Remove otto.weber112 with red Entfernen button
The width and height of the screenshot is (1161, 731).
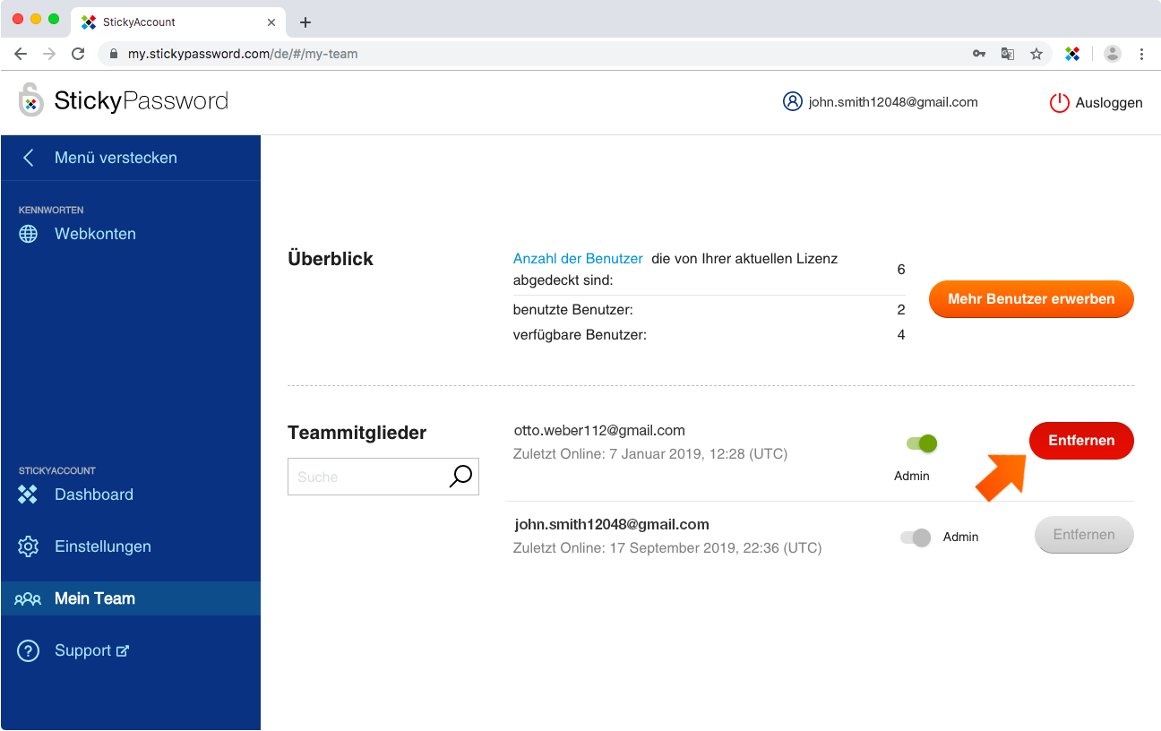point(1081,441)
